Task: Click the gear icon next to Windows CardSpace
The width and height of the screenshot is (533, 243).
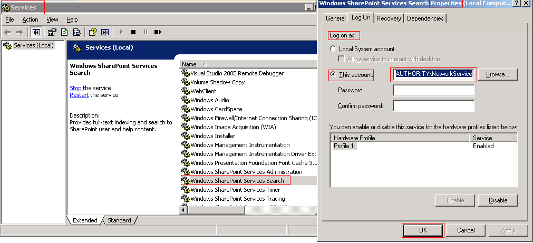Action: (185, 109)
